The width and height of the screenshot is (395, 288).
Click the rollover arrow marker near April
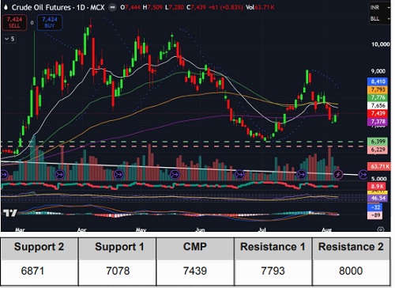(60, 174)
